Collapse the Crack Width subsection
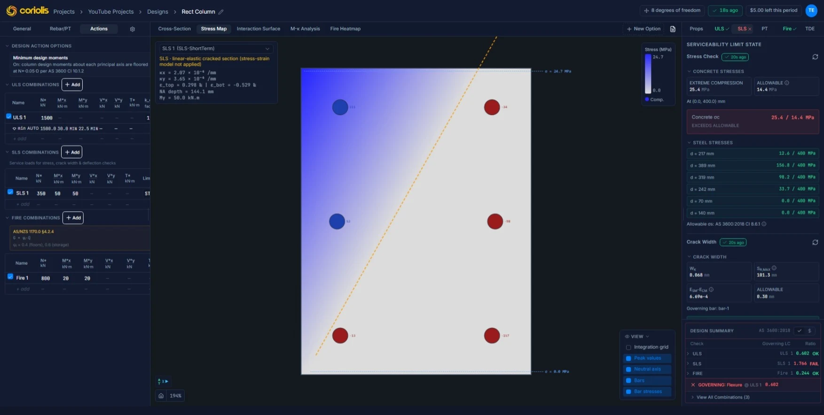 tap(689, 257)
